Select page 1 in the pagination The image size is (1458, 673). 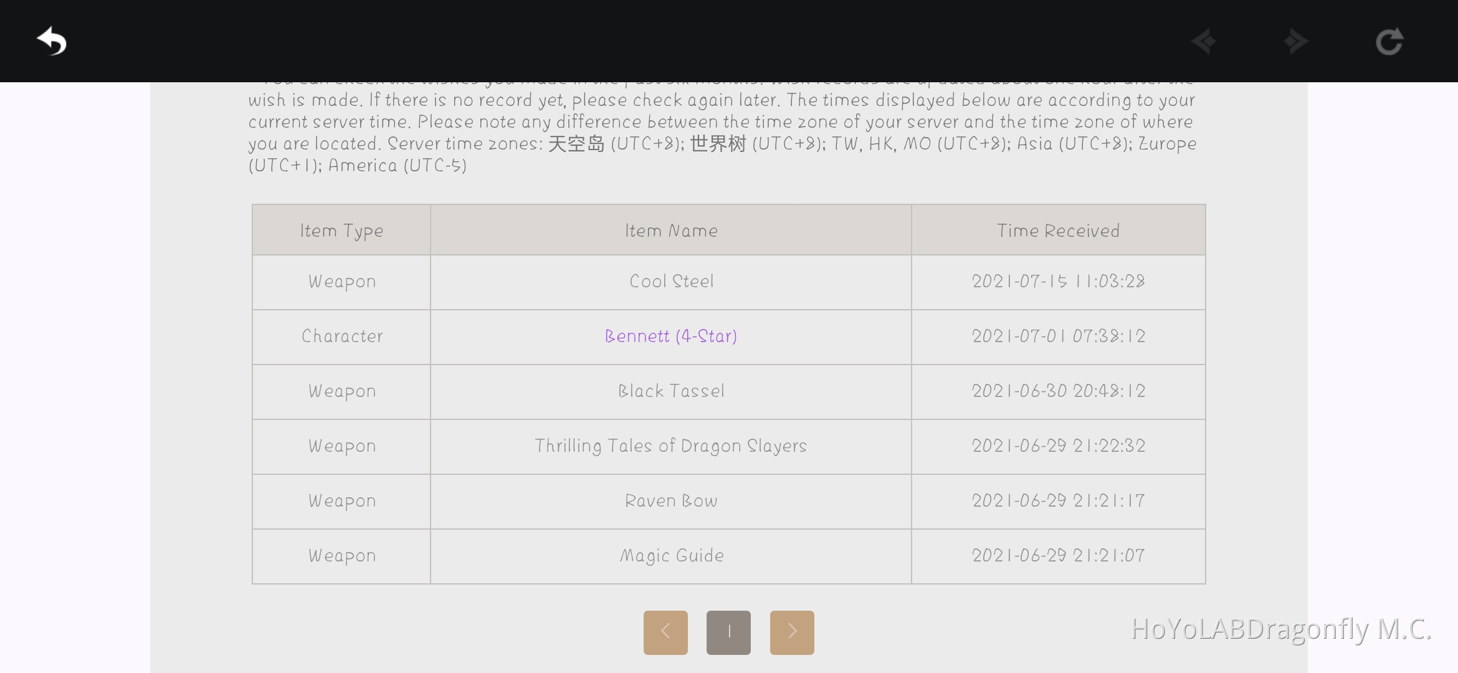[x=729, y=632]
